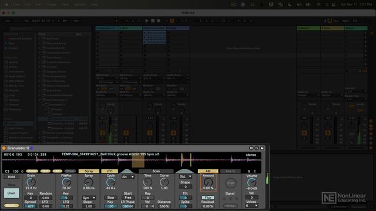Click the blue Max edit icon by Granulator II title
376x211 pixels.
[x=31, y=148]
